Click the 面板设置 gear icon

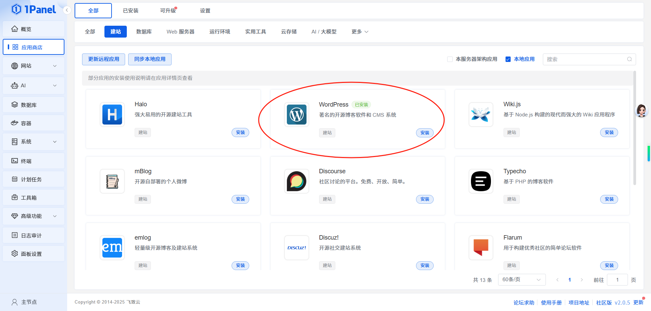click(15, 253)
